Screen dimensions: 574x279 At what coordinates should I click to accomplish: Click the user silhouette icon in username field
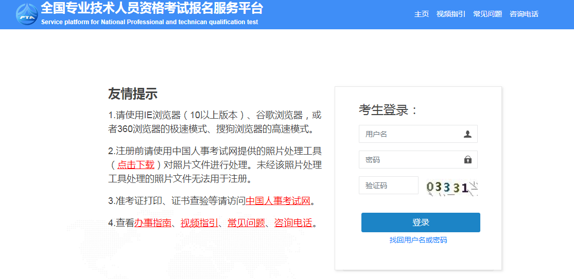pos(467,134)
